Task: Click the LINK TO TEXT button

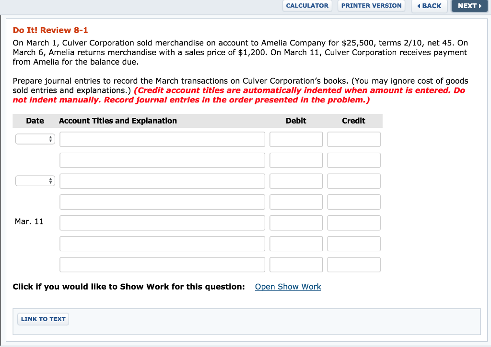Action: pyautogui.click(x=43, y=319)
